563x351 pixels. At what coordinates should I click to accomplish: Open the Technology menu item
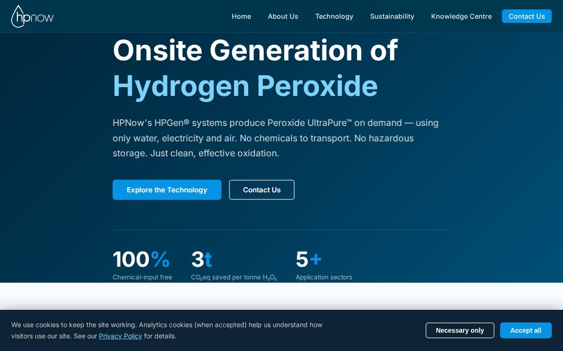point(334,16)
